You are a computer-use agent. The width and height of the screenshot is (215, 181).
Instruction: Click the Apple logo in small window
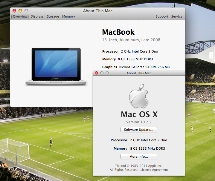139,96
